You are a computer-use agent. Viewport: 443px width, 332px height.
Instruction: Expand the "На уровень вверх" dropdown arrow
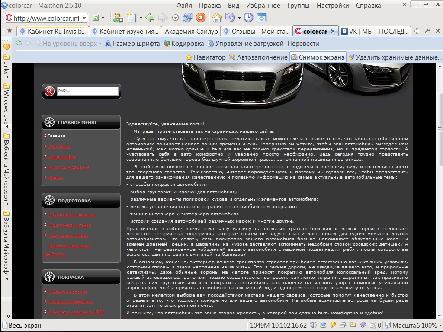[x=101, y=44]
